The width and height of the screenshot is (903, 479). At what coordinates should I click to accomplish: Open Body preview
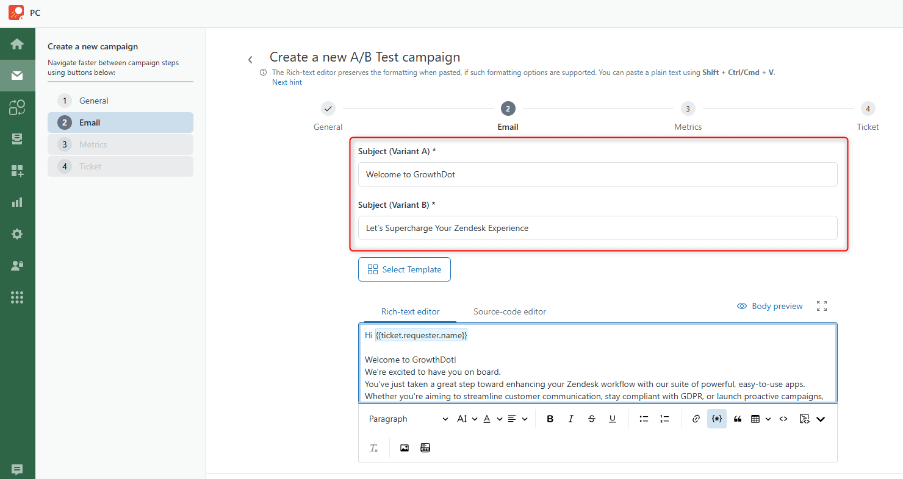coord(770,306)
